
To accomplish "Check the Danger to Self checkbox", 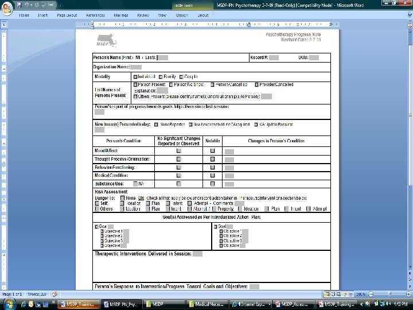I will (x=97, y=203).
